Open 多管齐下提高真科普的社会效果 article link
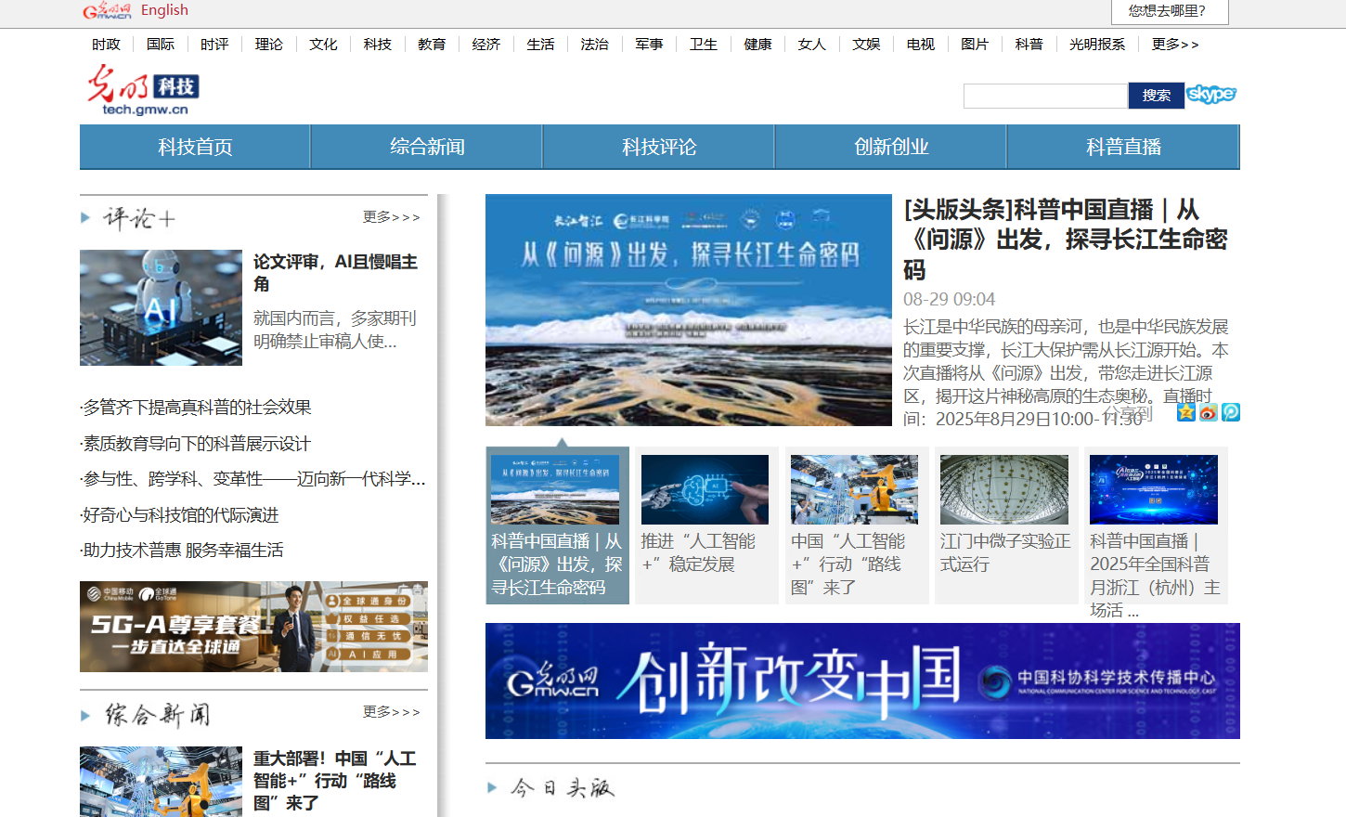The height and width of the screenshot is (817, 1346). (x=196, y=408)
